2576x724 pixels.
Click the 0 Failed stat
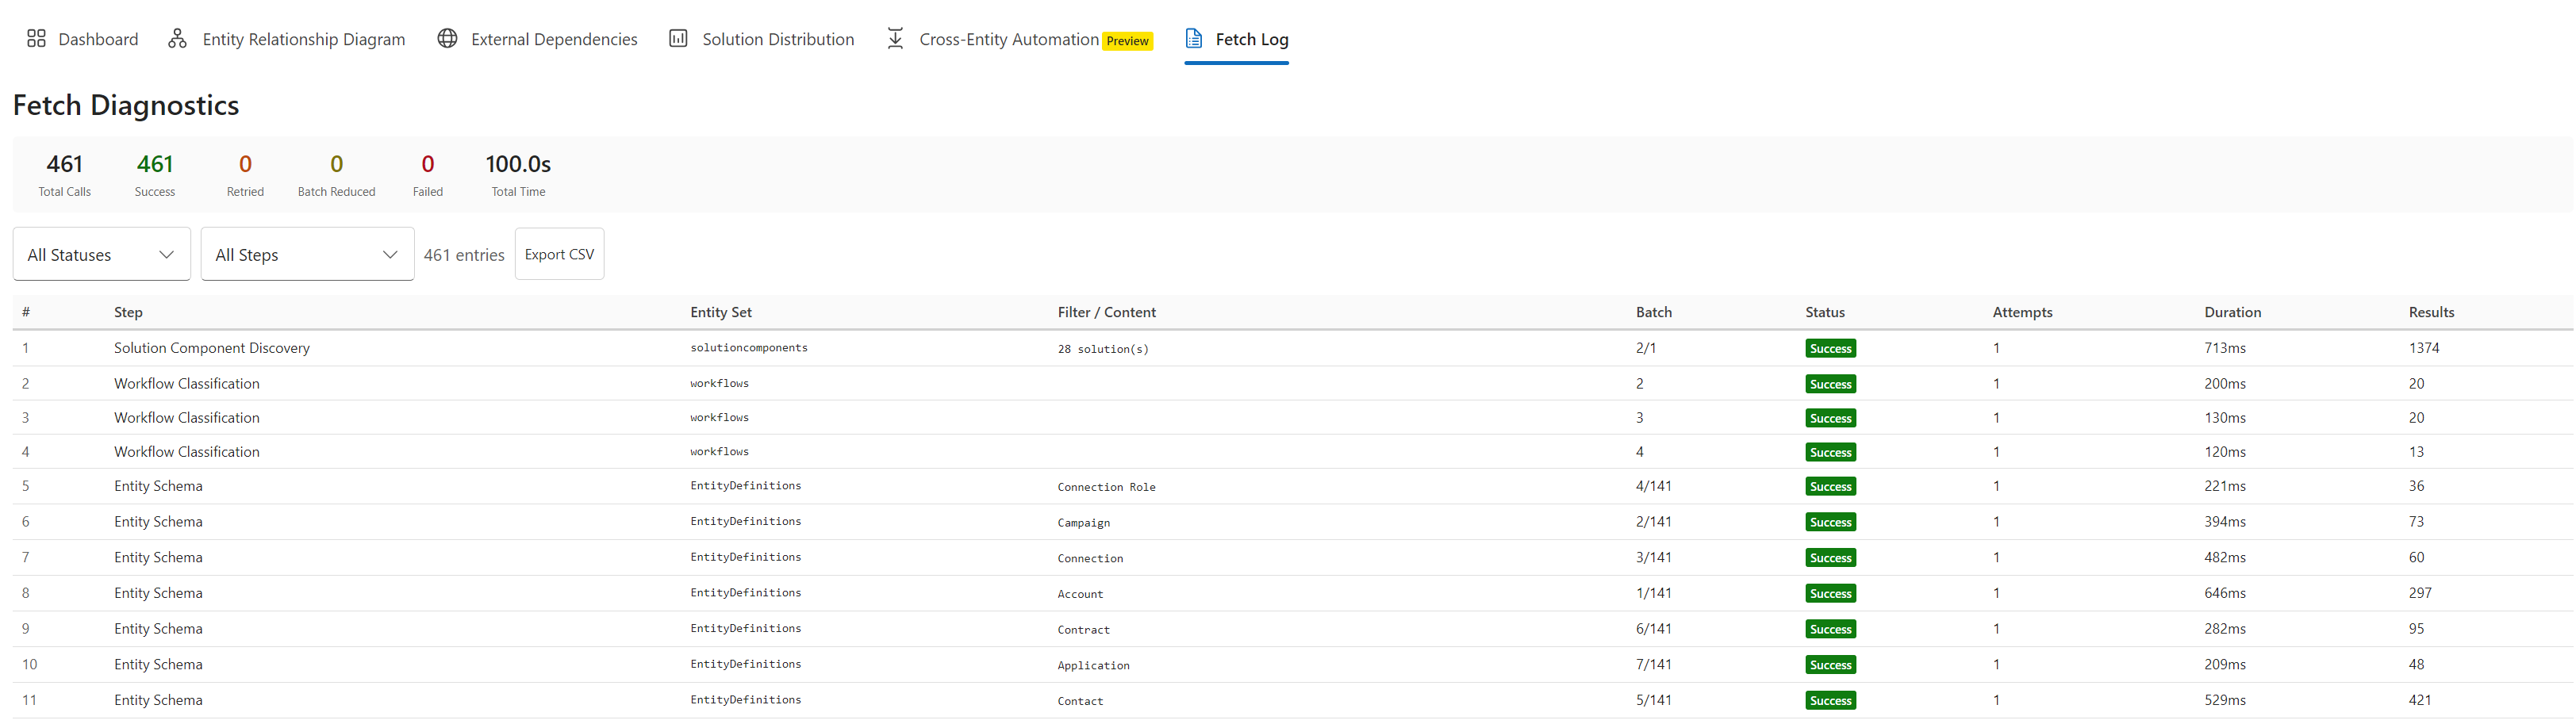(x=428, y=174)
